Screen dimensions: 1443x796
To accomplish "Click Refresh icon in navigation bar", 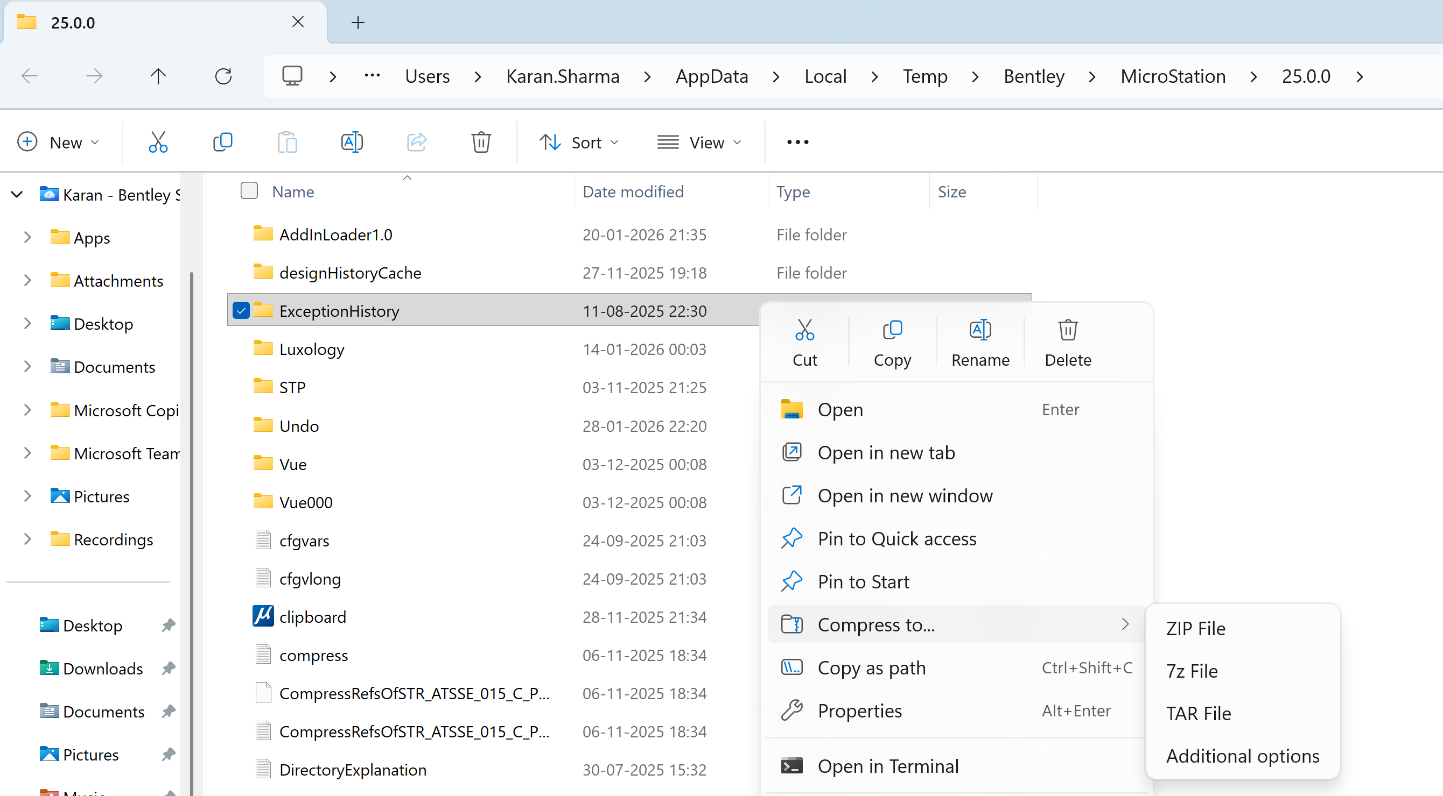I will click(223, 76).
